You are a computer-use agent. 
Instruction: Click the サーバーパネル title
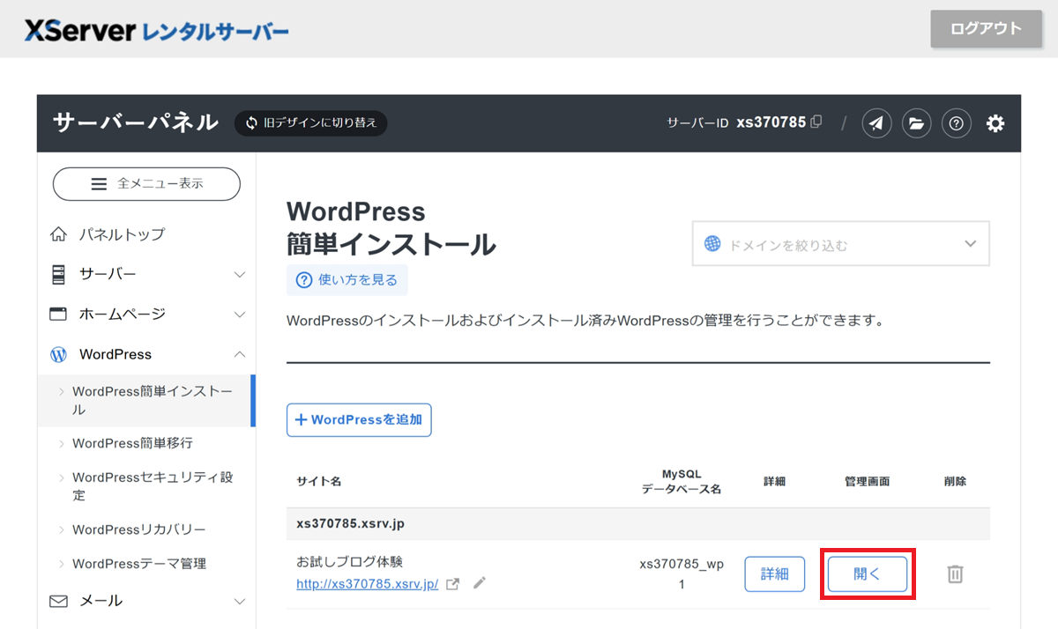136,122
